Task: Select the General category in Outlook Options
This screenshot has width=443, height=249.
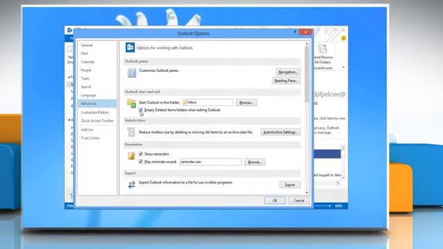Action: [x=87, y=45]
